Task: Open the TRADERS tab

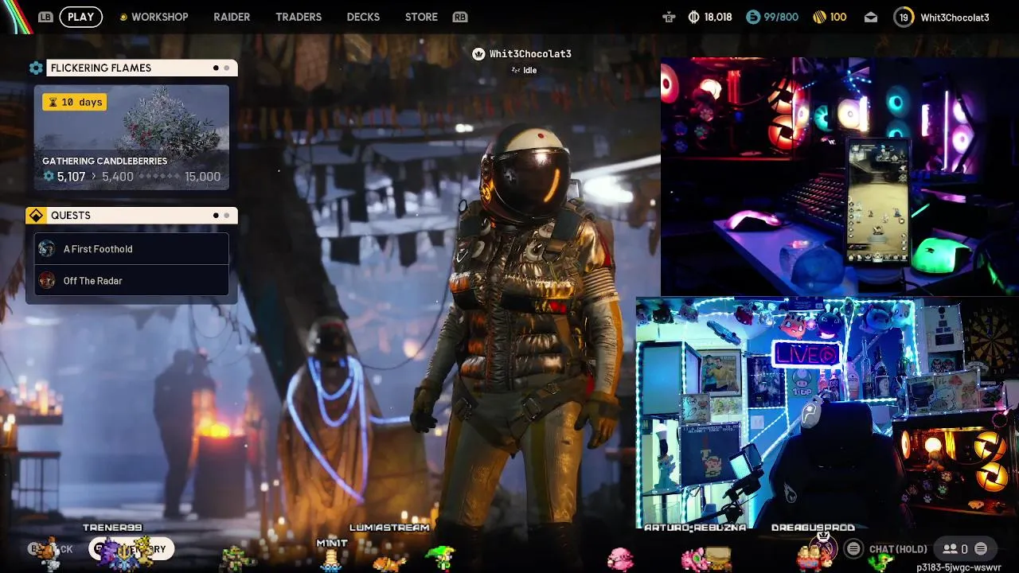Action: [x=299, y=17]
